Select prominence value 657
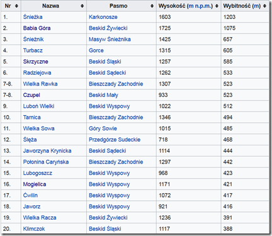The height and width of the screenshot is (236, 272). click(228, 39)
